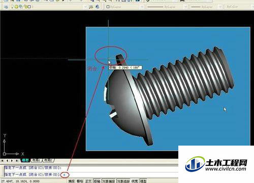The image size is (254, 183).
Task: Go to previous layout tab arrow
Action: coord(7,161)
